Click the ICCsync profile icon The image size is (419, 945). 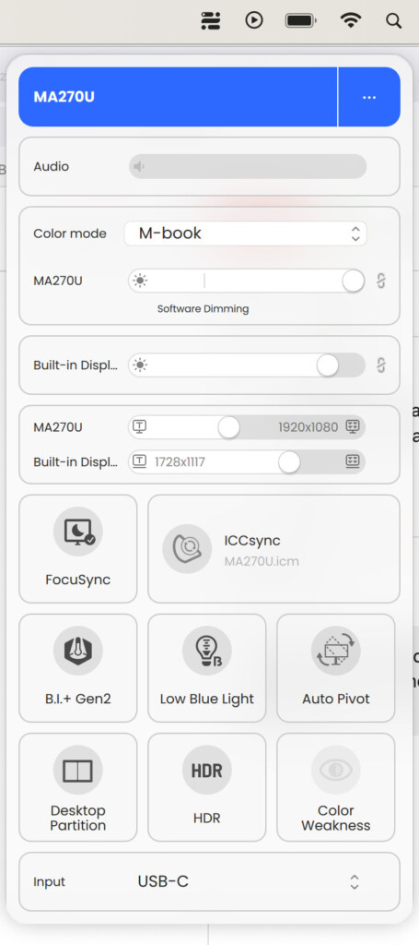(187, 548)
